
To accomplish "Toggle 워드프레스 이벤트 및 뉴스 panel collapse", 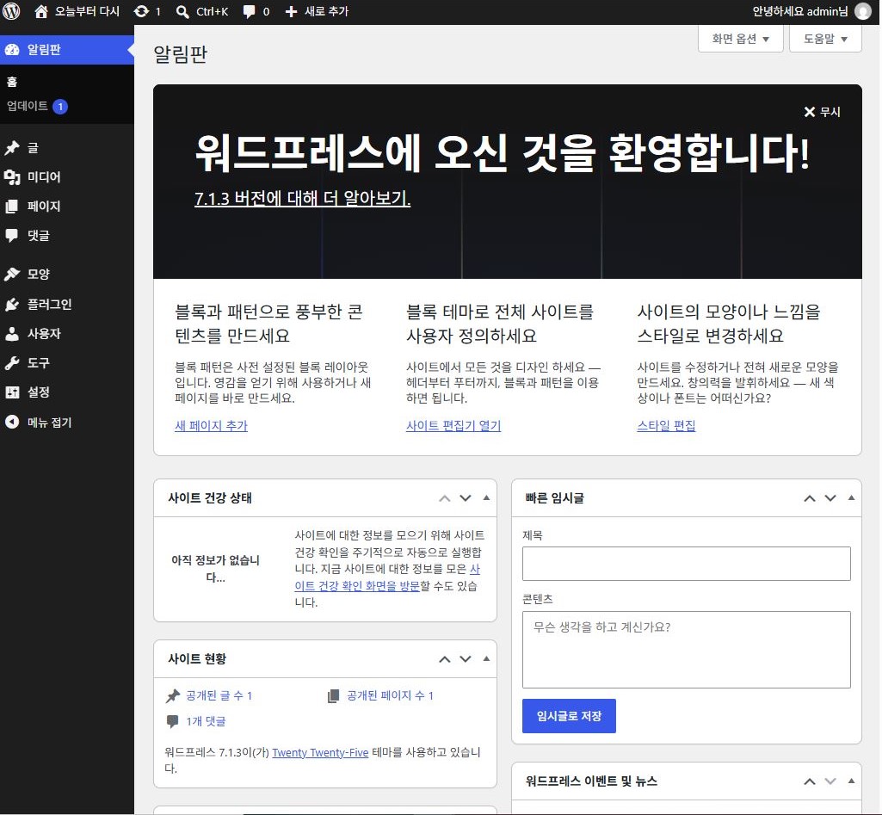I will click(x=851, y=781).
